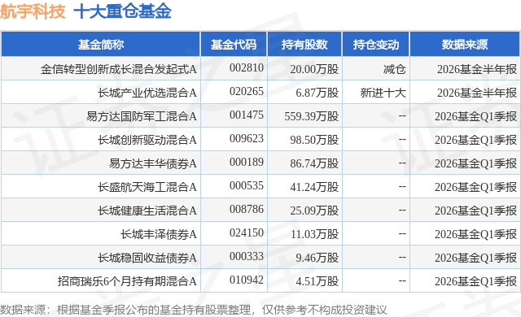Image resolution: width=521 pixels, height=317 pixels.
Task: Click the 基金简称 column header
Action: click(x=101, y=45)
